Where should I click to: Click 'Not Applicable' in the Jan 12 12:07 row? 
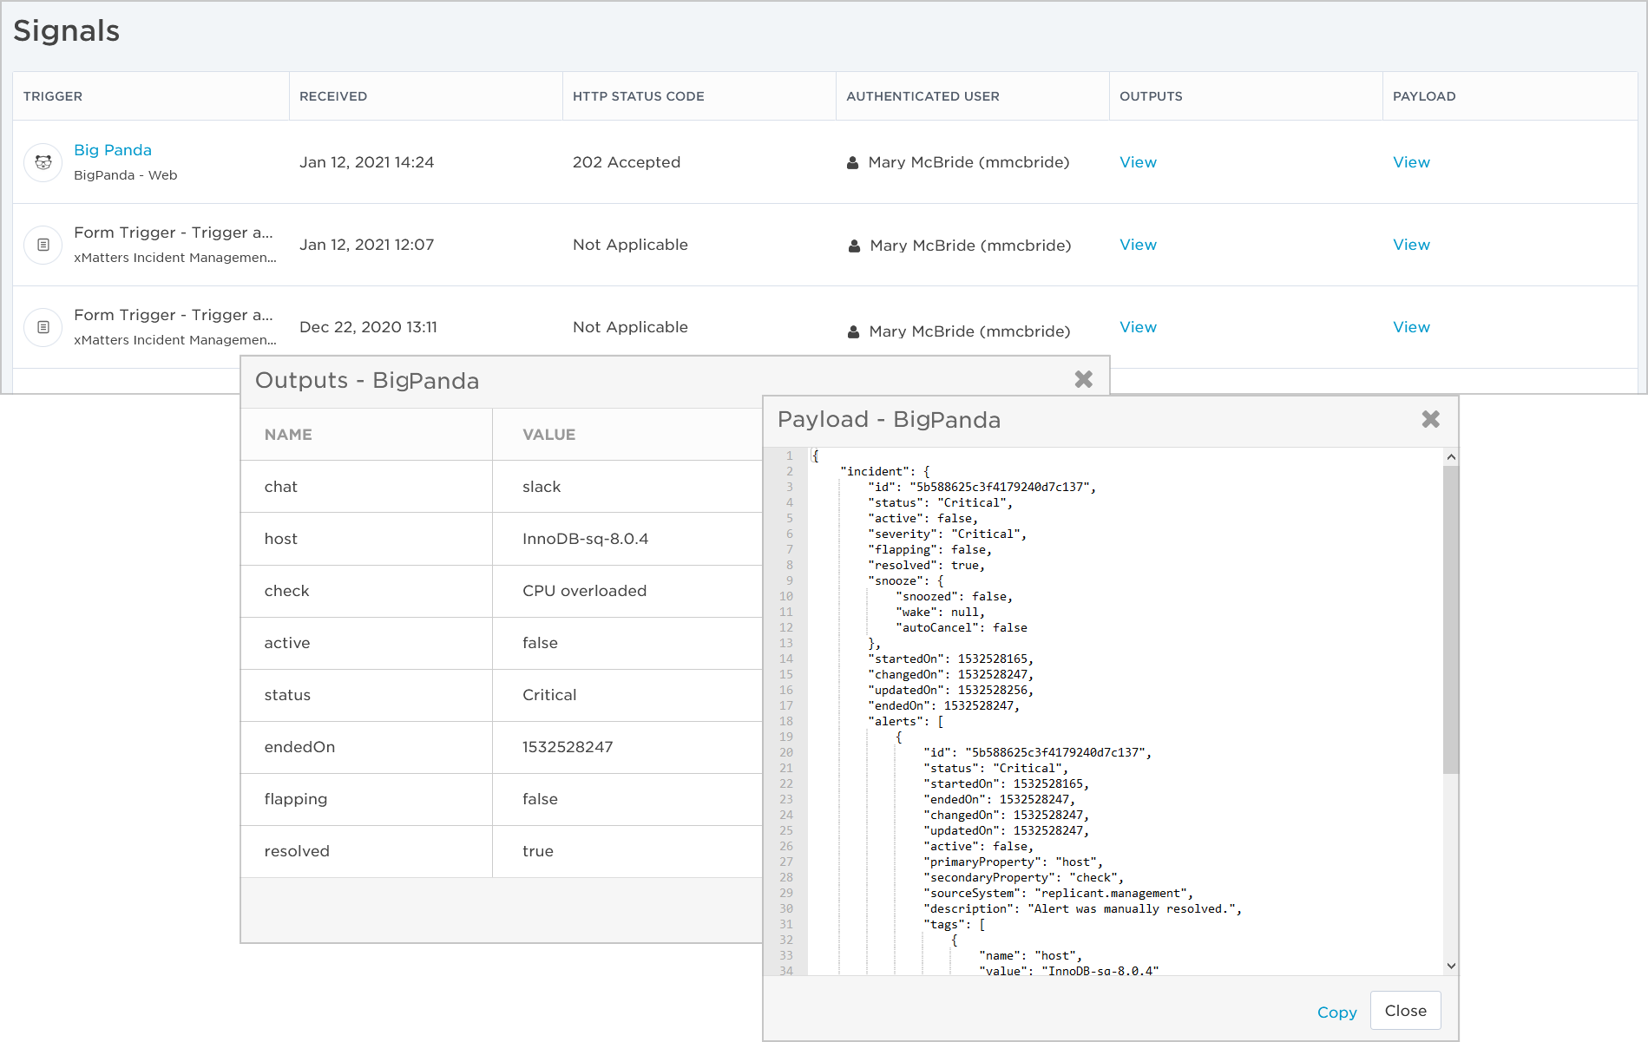630,245
